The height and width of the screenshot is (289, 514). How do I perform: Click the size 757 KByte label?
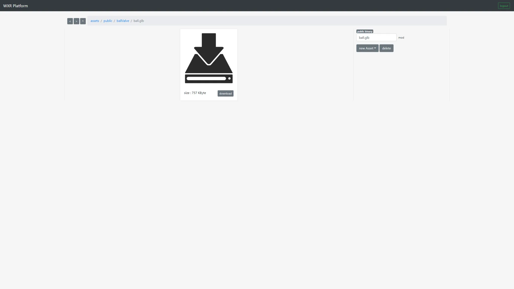pos(195,93)
